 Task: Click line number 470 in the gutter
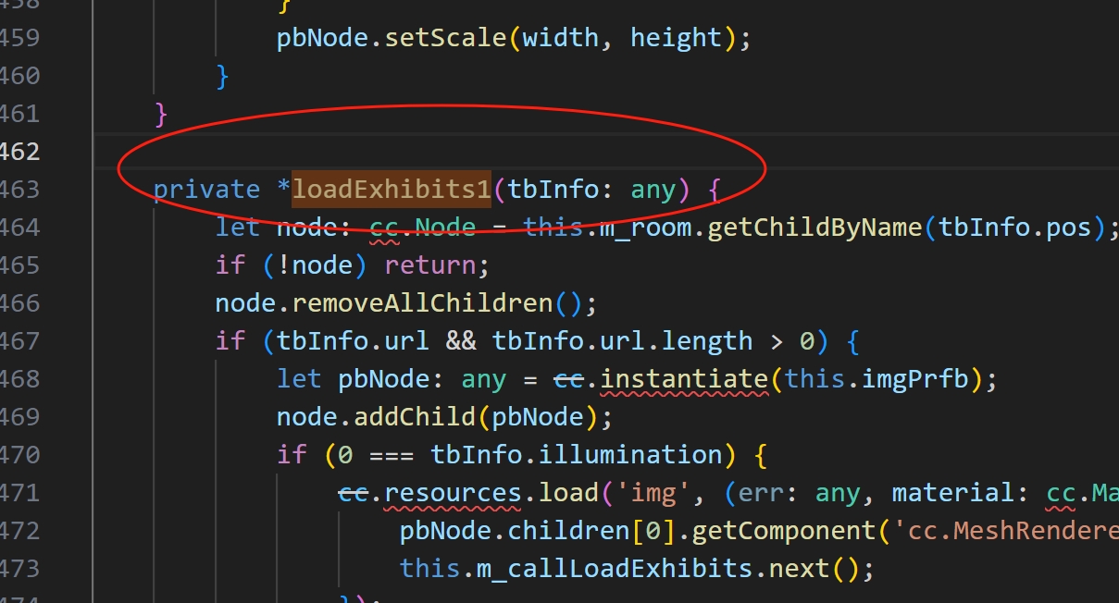point(19,455)
